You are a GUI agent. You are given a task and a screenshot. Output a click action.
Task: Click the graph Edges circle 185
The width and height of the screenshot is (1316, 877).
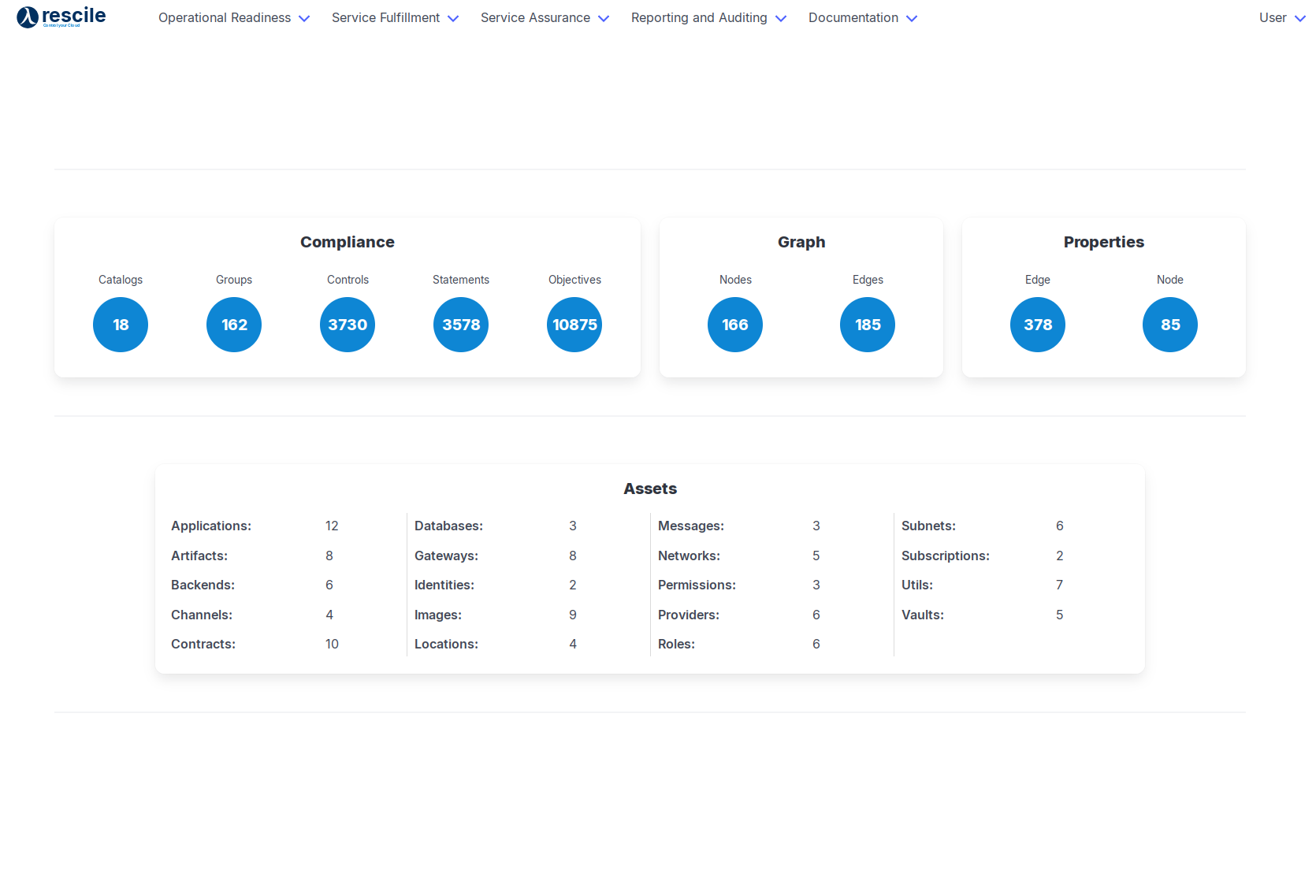[x=868, y=325]
